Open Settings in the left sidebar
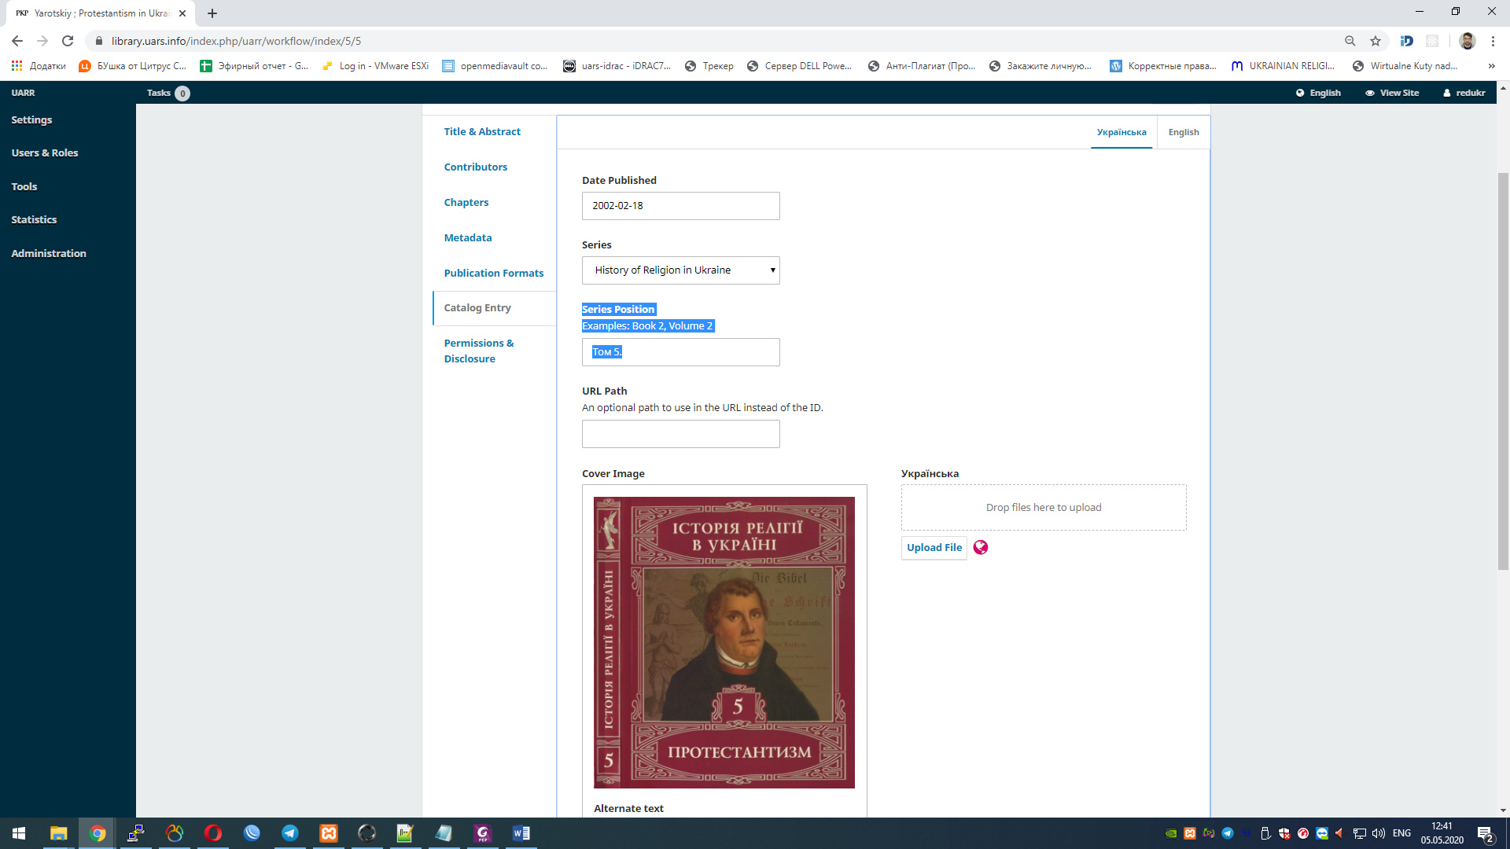Image resolution: width=1510 pixels, height=849 pixels. tap(31, 120)
